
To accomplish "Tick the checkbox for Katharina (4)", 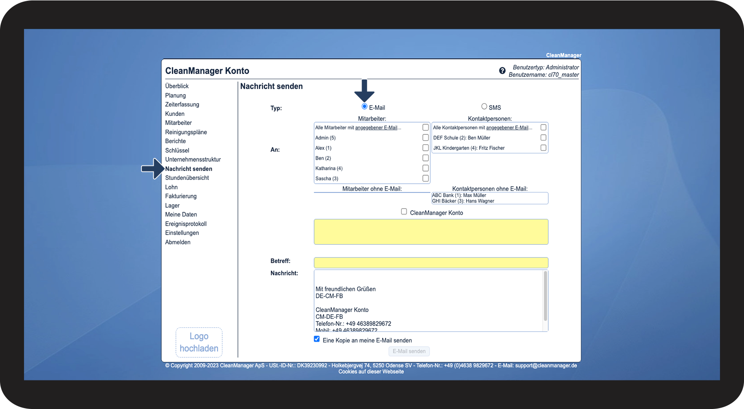I will [x=425, y=168].
